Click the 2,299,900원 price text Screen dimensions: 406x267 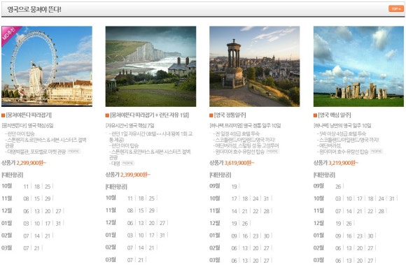[x=31, y=163]
